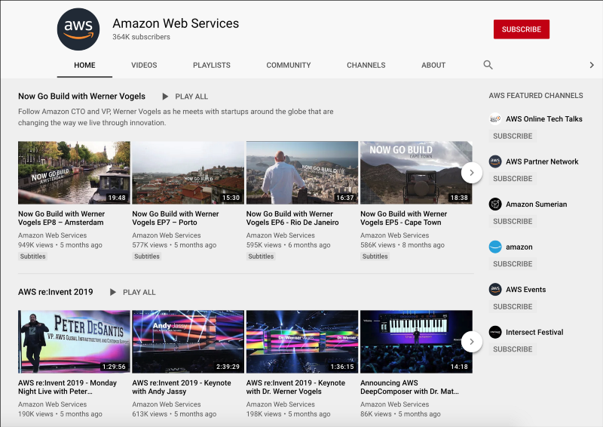
Task: Click the play icon beside Now Go Build title
Action: (x=165, y=97)
